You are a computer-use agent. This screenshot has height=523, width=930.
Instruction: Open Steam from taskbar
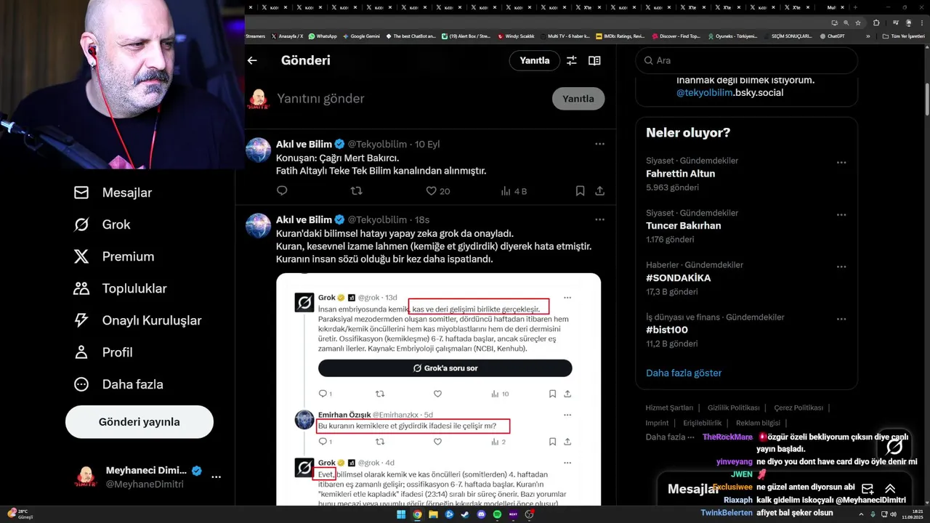click(x=465, y=514)
